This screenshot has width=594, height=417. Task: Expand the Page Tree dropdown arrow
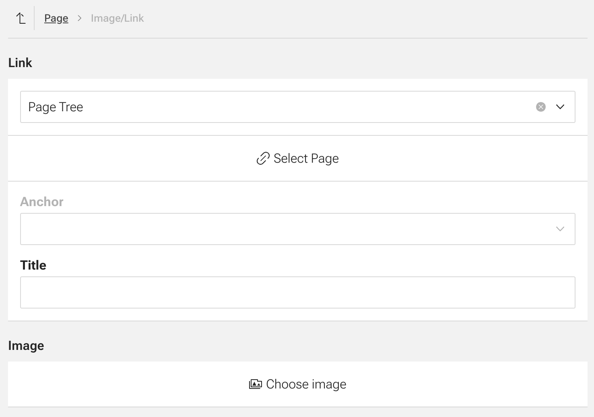(x=560, y=107)
